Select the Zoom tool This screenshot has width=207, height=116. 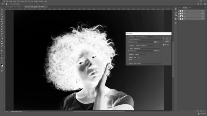click(2, 58)
